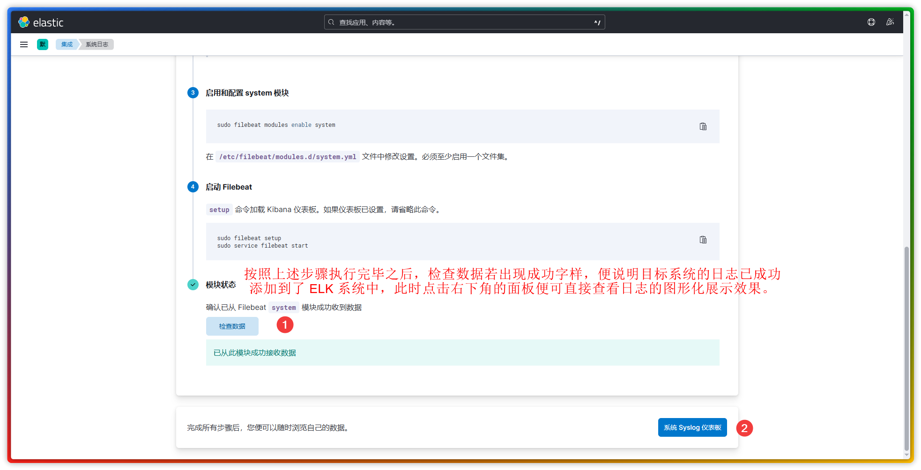Click the step 3 number badge

193,93
